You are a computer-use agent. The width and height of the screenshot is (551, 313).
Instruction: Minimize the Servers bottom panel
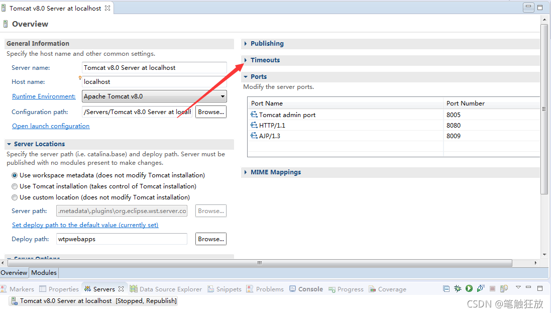point(528,287)
